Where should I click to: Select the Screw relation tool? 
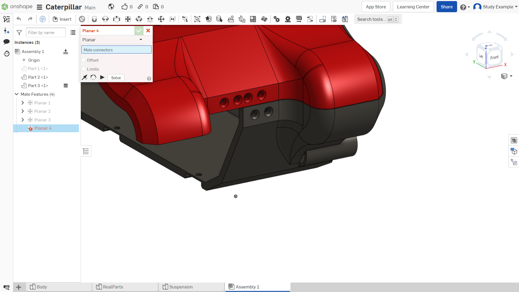(299, 19)
